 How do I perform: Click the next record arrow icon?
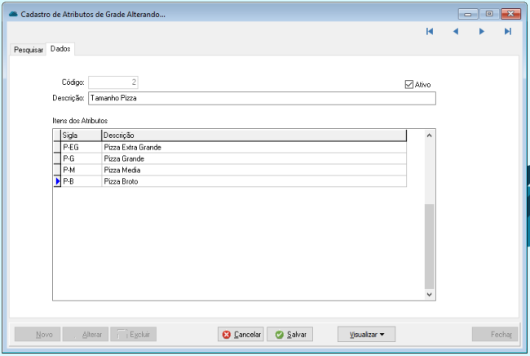pos(482,32)
